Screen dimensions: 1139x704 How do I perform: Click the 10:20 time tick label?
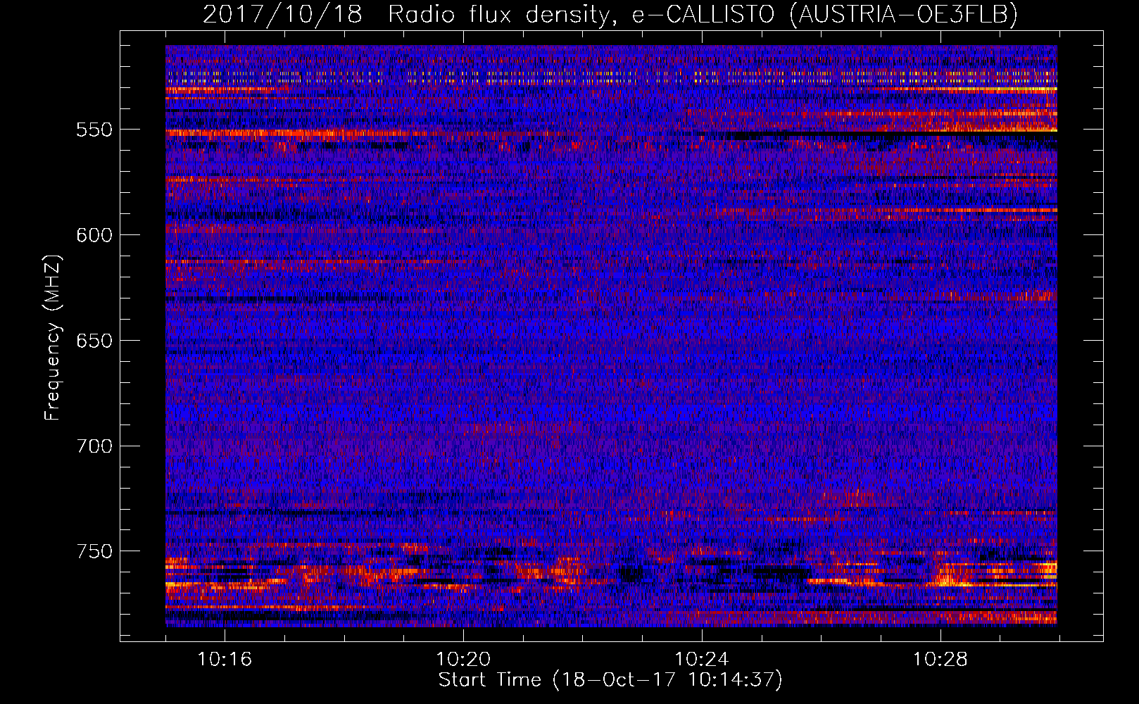[463, 660]
